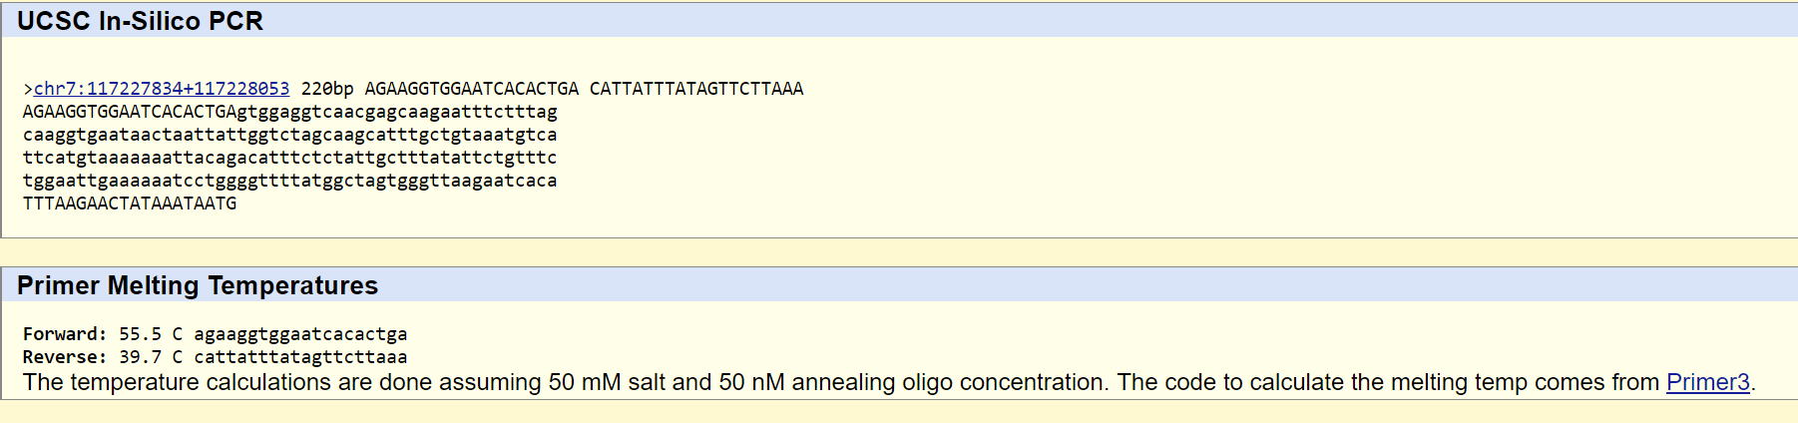Click sequence line starting with tggaattgaaaaaat
The image size is (1798, 423).
289,181
